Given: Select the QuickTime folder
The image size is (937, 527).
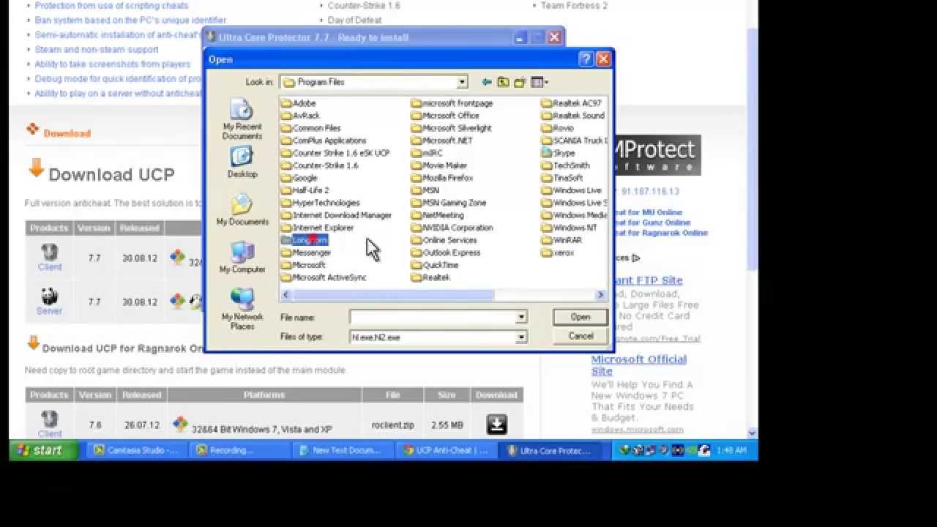Looking at the screenshot, I should tap(435, 265).
